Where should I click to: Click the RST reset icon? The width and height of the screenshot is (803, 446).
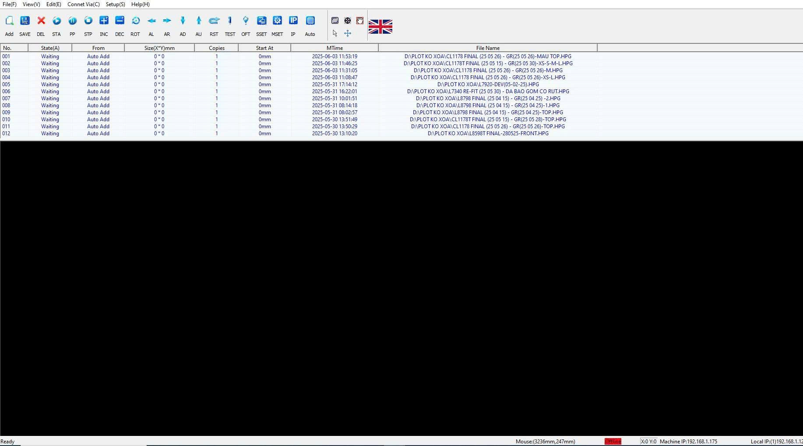click(x=214, y=21)
